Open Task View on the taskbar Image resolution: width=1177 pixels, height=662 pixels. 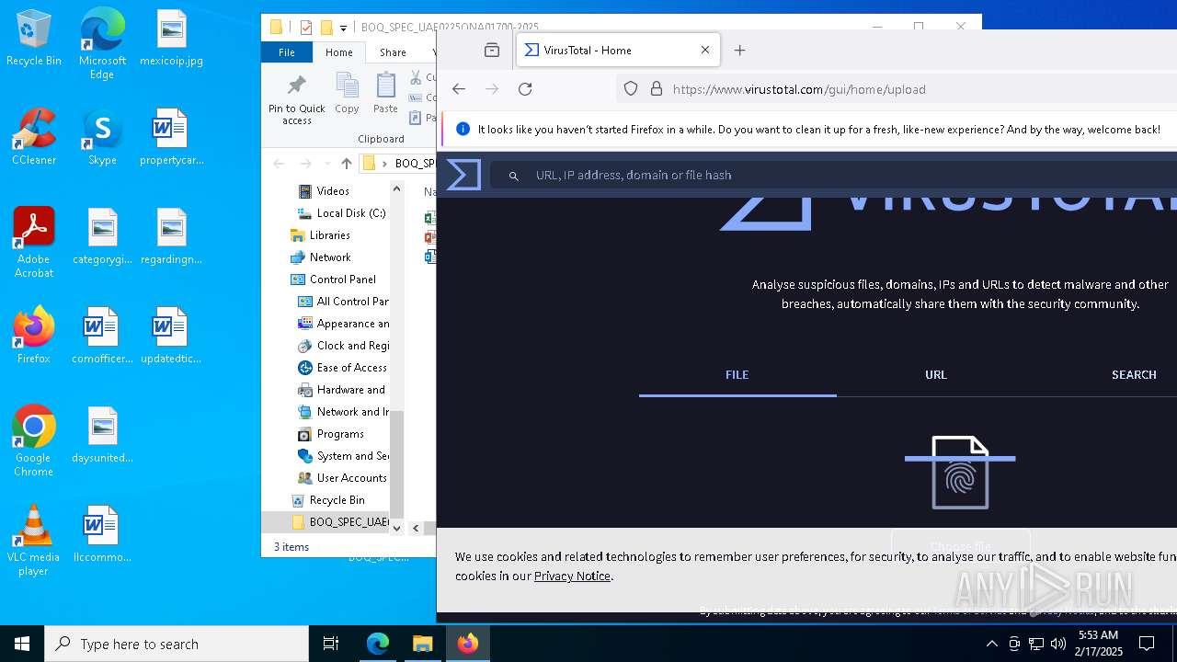(x=331, y=644)
